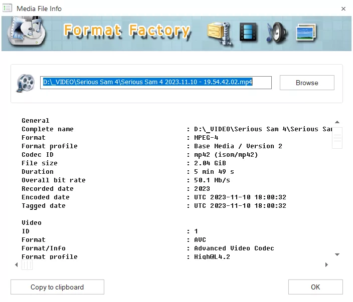Screen dimensions: 353x302
Task: Click the film reel icon beside path
Action: point(26,83)
